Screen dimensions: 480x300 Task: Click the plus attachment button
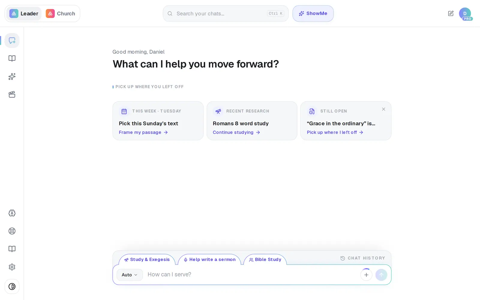click(x=366, y=275)
